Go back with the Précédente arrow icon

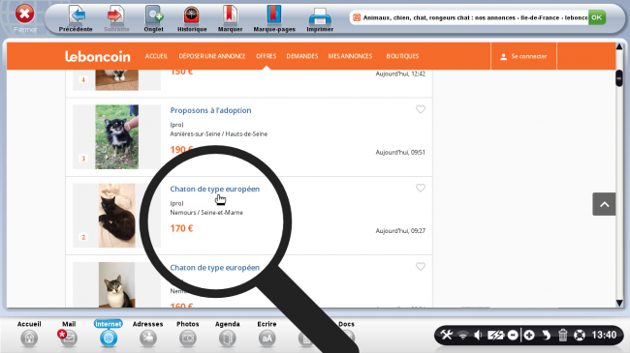(77, 15)
